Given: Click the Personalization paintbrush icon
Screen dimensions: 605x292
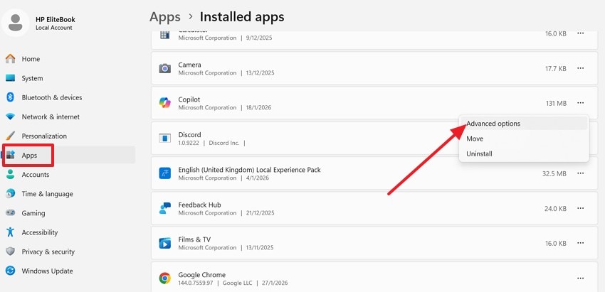Looking at the screenshot, I should point(11,136).
